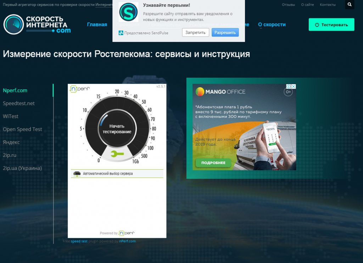
Task: Open automatic server selection dropdown
Action: tap(117, 174)
